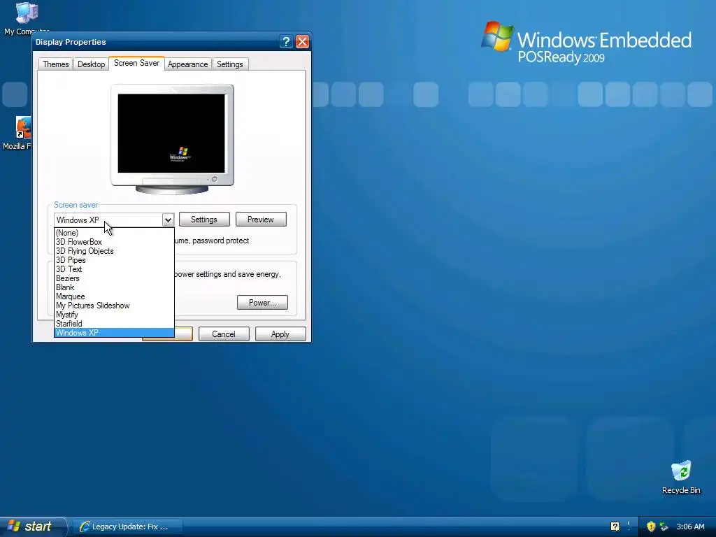Click the Apply button

pos(280,334)
